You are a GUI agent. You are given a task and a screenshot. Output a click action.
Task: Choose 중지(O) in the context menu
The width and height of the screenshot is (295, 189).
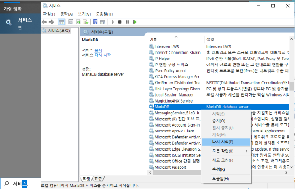pyautogui.click(x=226, y=121)
